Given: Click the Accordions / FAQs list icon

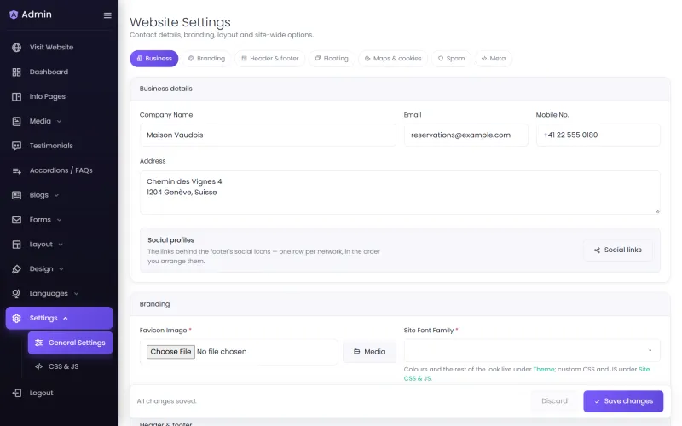Looking at the screenshot, I should (16, 171).
